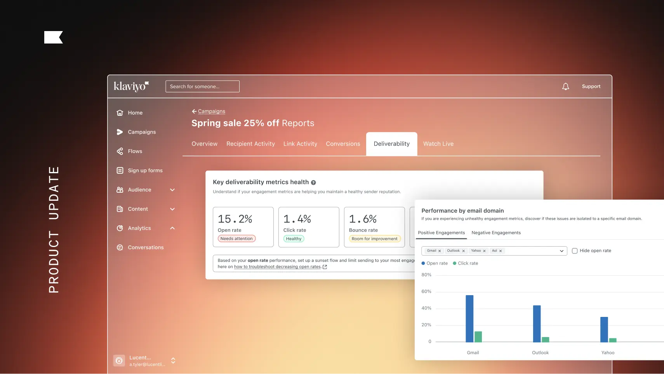
Task: Navigate to Flows in sidebar
Action: (135, 151)
